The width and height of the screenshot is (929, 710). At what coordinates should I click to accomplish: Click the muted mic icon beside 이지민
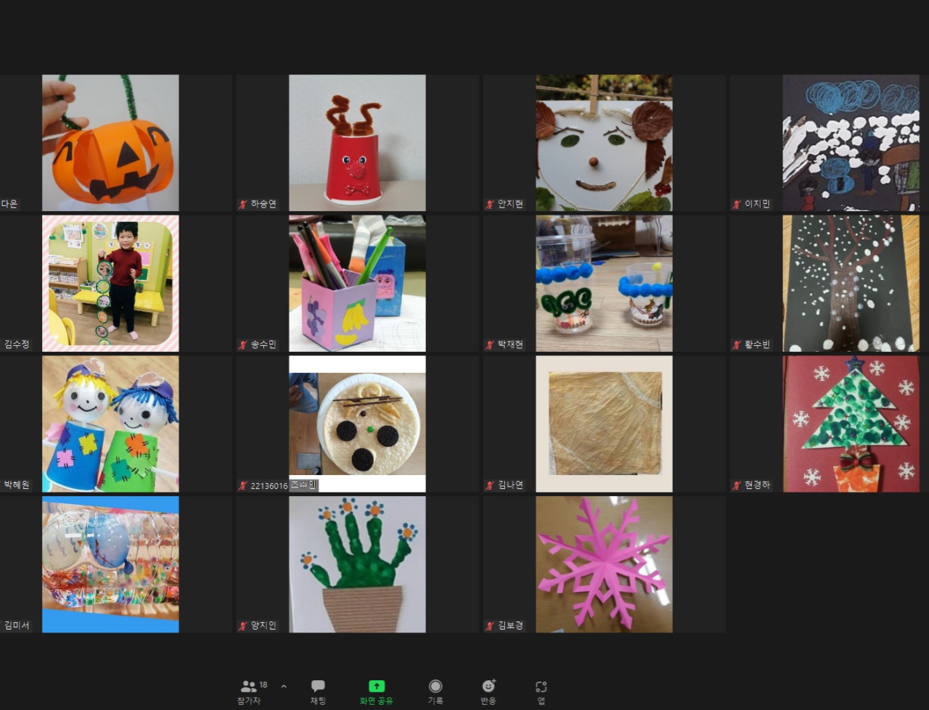(737, 205)
